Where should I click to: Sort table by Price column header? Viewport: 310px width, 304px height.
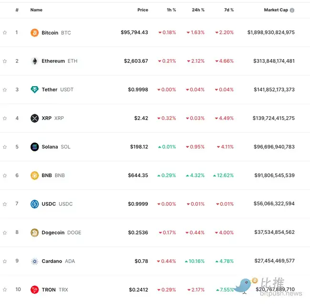coord(143,10)
